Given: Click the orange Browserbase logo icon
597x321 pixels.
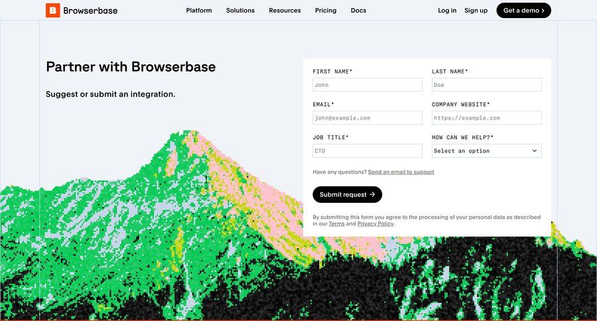Looking at the screenshot, I should (53, 11).
